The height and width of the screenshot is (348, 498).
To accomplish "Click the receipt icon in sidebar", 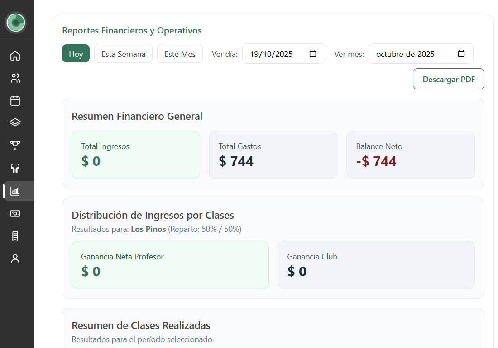I will pyautogui.click(x=15, y=236).
